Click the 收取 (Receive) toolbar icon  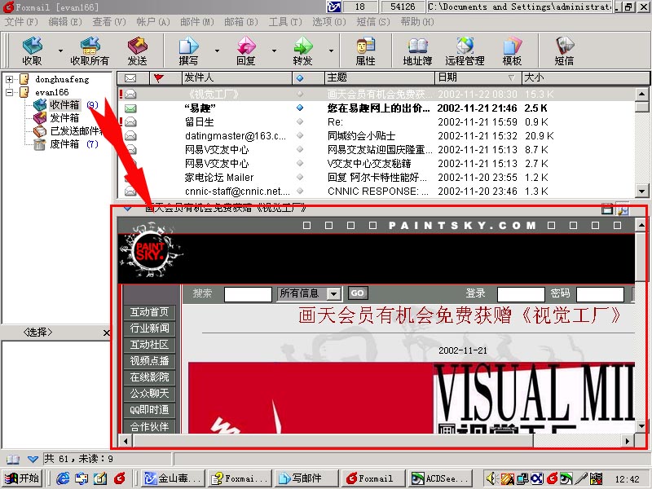coord(33,46)
